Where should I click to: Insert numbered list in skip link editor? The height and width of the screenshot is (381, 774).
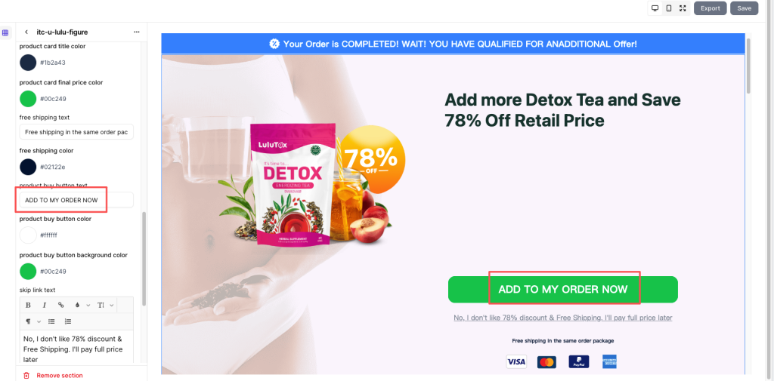point(67,321)
